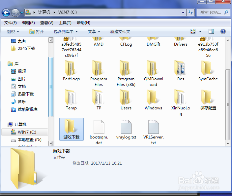Screen dimensions: 232x196
Task: Select the 游戏下载 folder
Action: click(x=72, y=129)
